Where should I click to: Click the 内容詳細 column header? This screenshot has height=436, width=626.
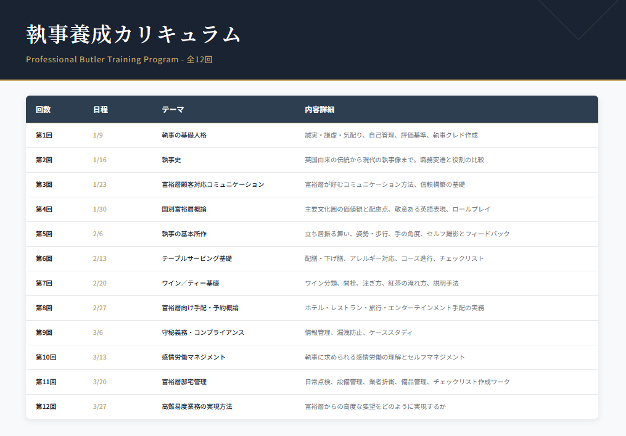[319, 109]
